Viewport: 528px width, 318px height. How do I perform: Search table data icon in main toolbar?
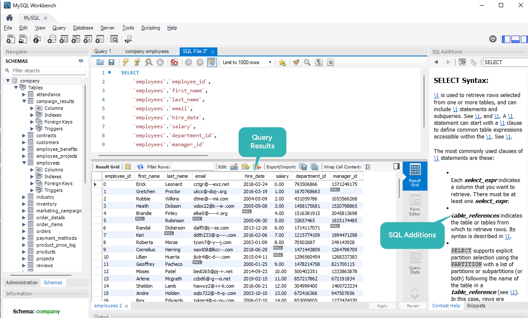[114, 39]
